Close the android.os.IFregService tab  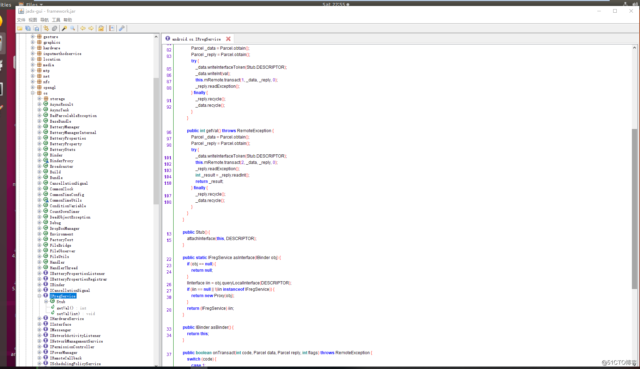coord(228,39)
